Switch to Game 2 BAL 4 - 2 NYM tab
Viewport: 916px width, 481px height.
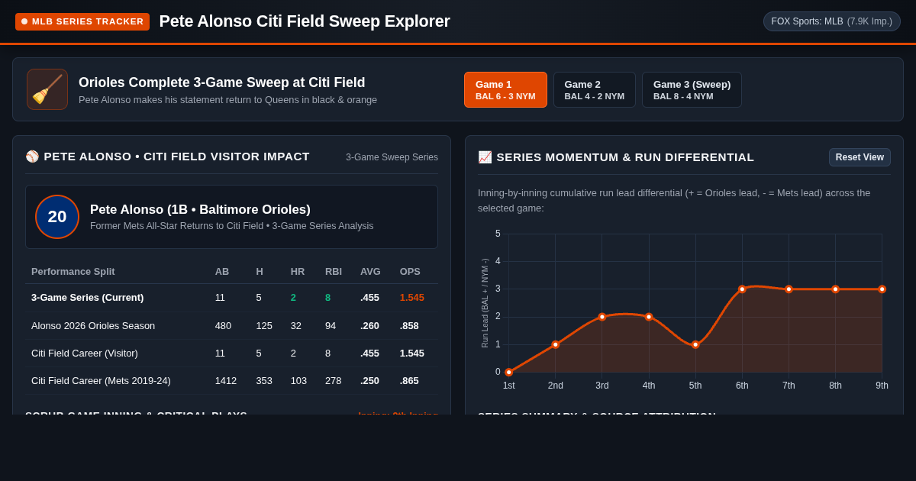(x=595, y=89)
